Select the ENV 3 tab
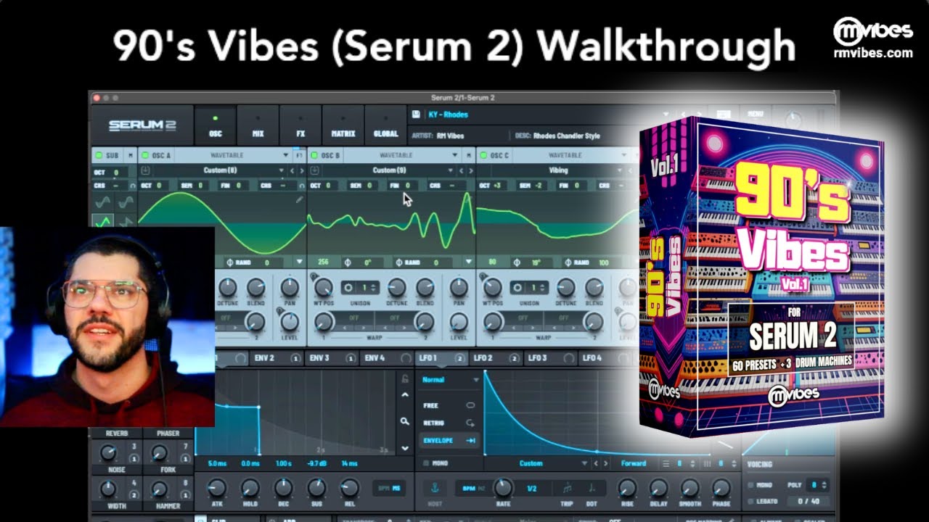This screenshot has width=929, height=522. click(331, 358)
